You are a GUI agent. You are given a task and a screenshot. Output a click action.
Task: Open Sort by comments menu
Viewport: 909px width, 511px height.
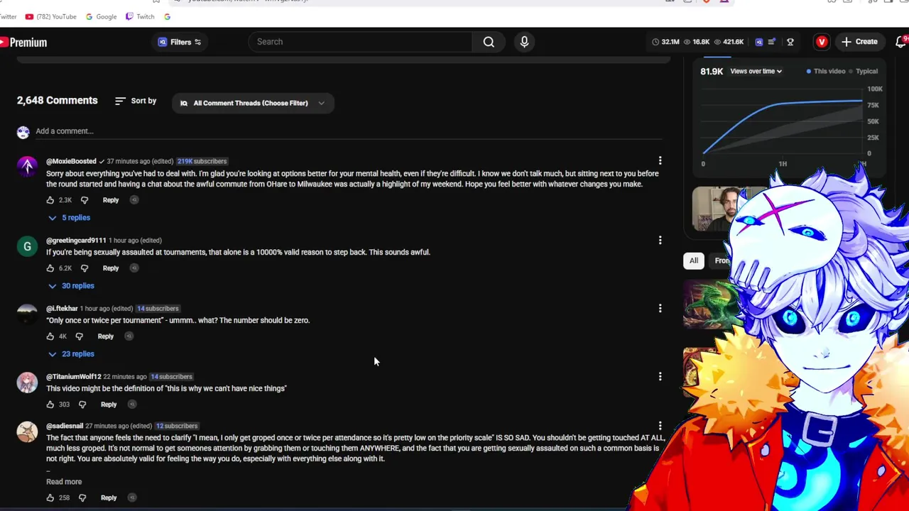coord(136,101)
